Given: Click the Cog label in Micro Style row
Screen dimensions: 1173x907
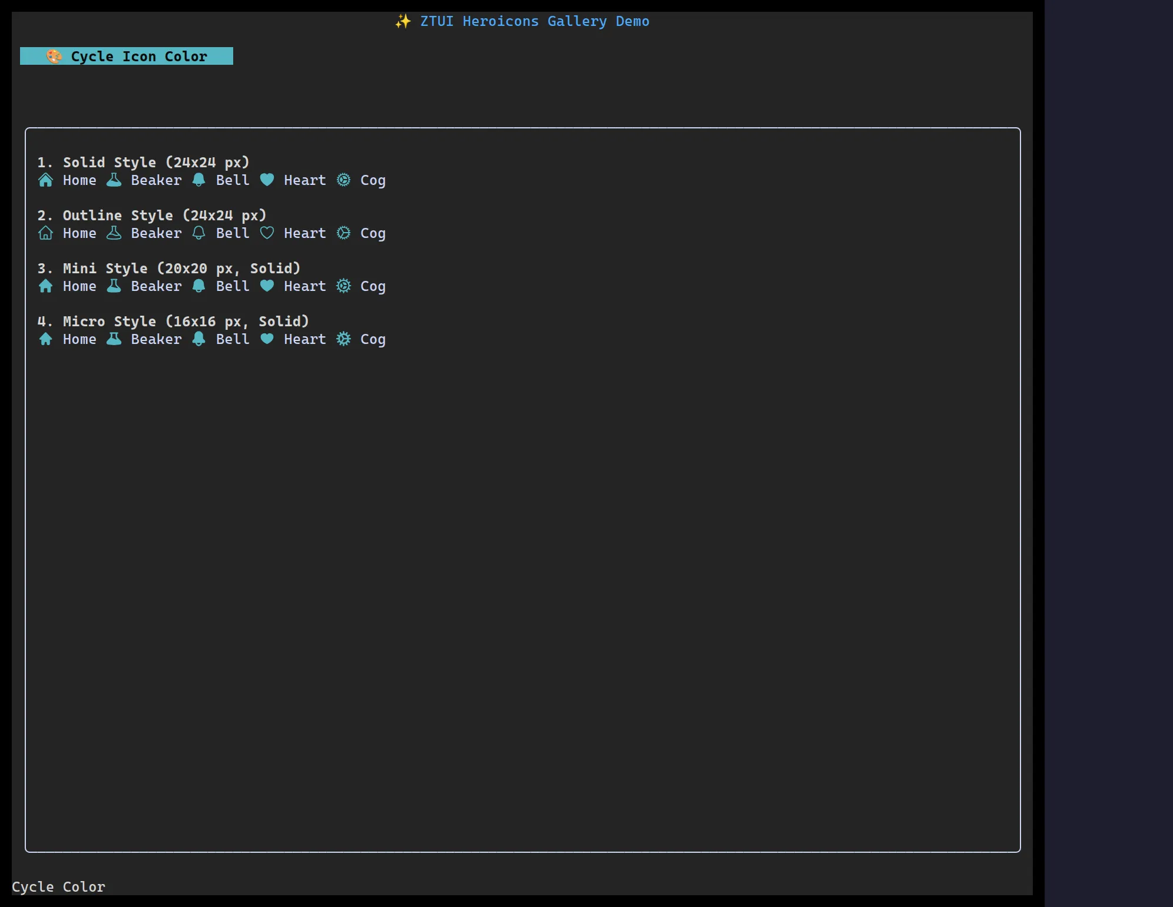Looking at the screenshot, I should click(x=373, y=340).
